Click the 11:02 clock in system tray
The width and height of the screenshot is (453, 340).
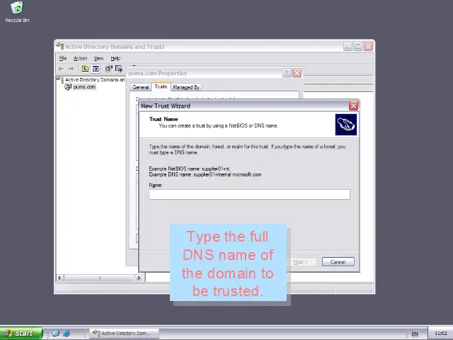coord(440,334)
